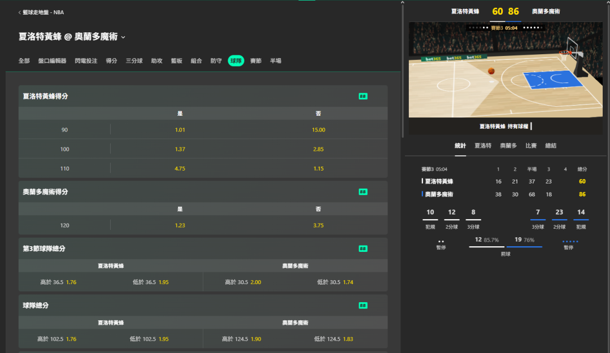Click Bet Builder icon beside 奧蘭多魔術得分

[363, 192]
